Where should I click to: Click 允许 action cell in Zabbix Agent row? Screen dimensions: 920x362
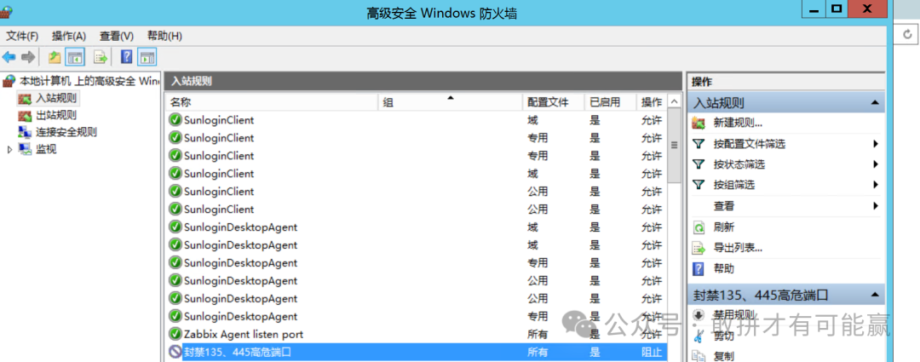coord(652,335)
